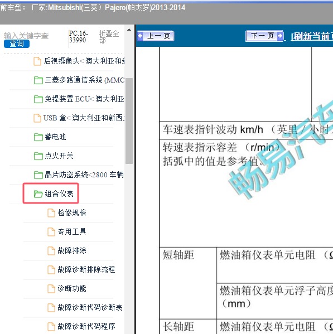Collapse the 组合仪表 folder

tap(59, 193)
